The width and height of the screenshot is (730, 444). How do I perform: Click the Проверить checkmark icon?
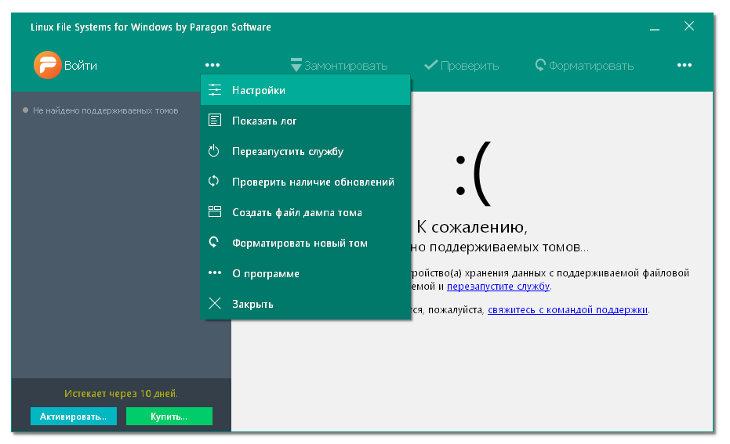coord(431,65)
